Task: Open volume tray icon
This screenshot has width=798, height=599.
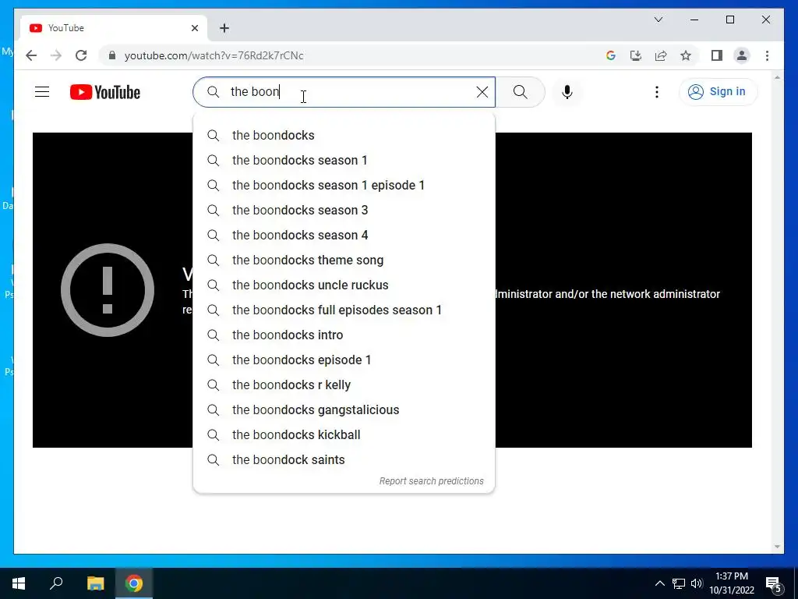Action: tap(697, 583)
